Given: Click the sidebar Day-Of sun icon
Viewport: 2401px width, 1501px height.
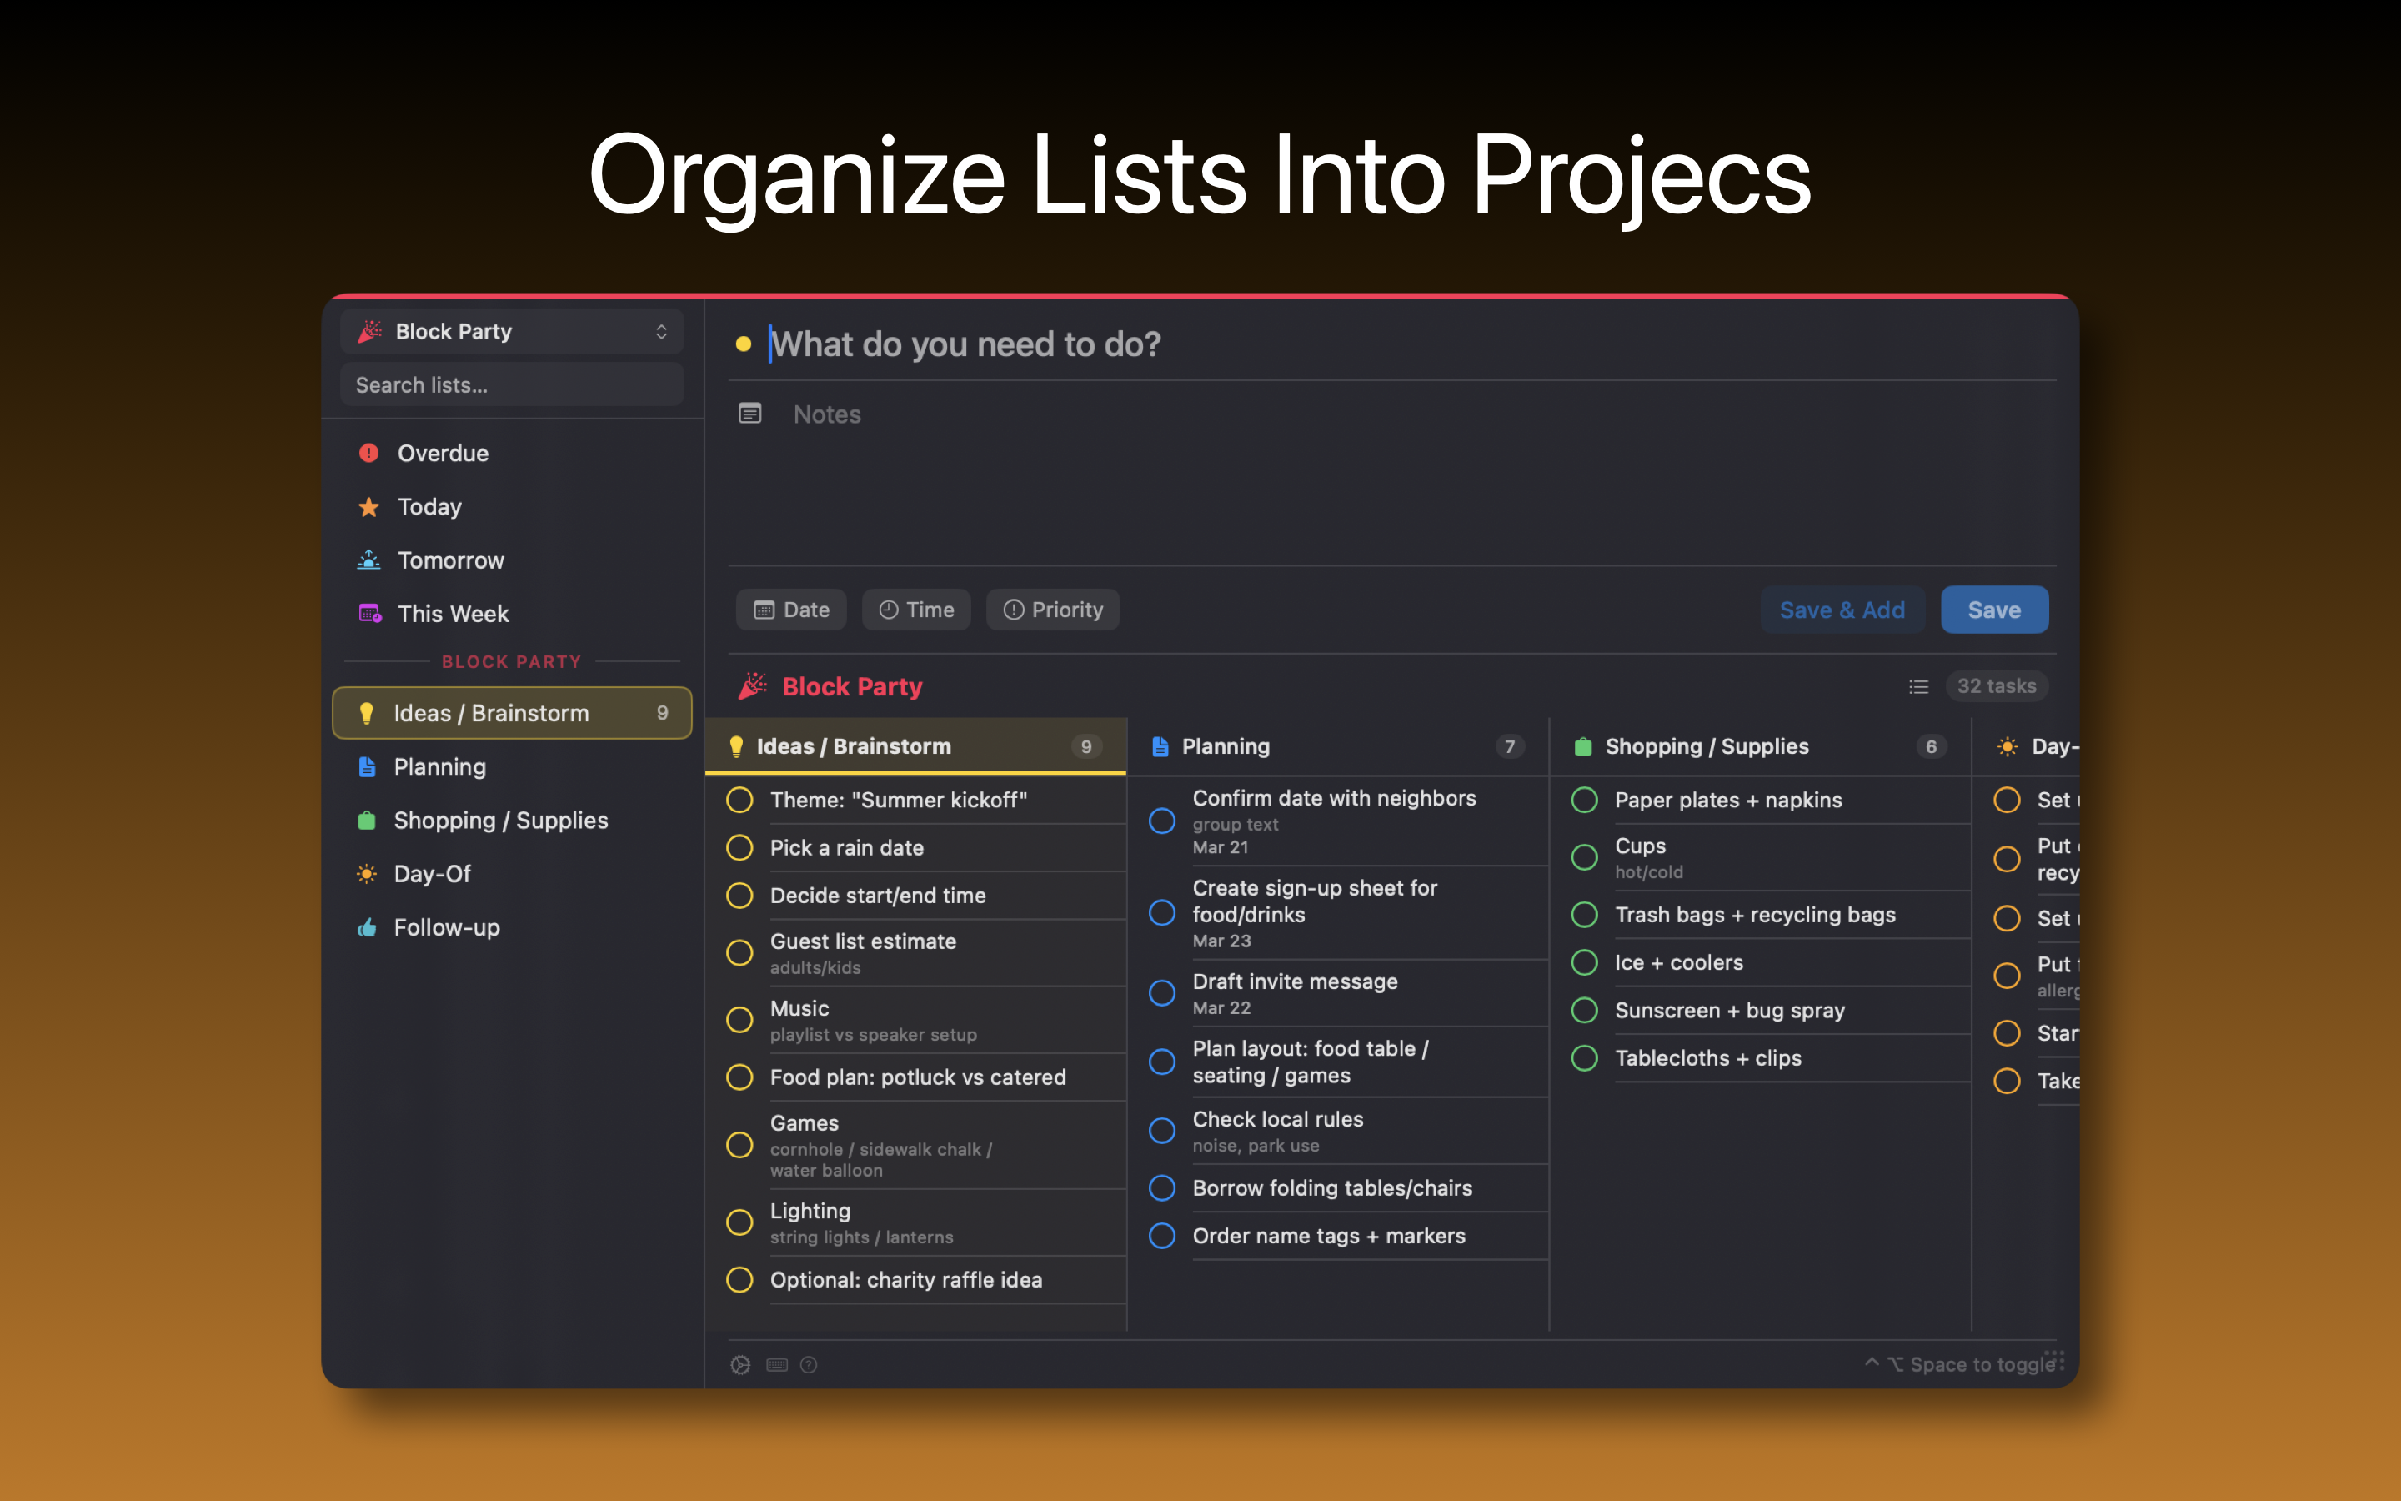Looking at the screenshot, I should click(x=367, y=874).
